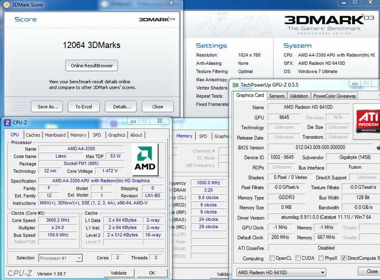Click the ATI Radeon logo in GPU-Z
380x280 pixels.
click(x=368, y=121)
